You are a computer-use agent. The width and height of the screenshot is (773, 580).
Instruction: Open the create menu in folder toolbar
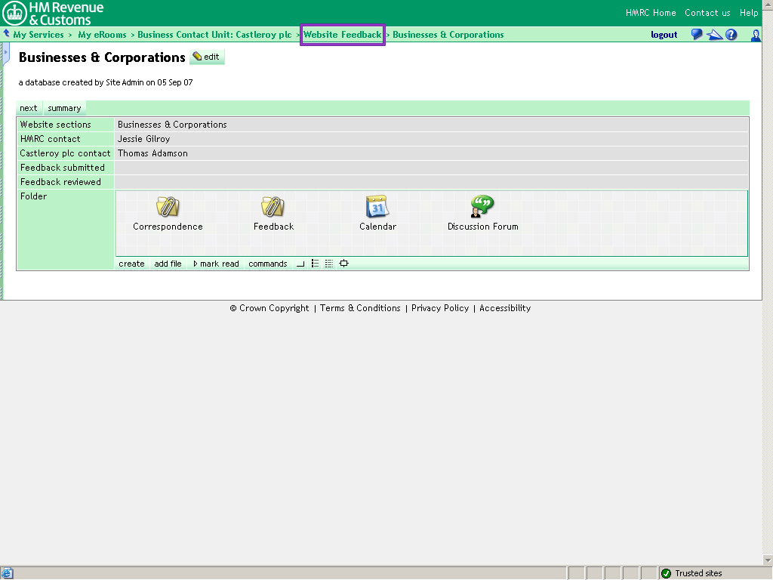[x=131, y=264]
